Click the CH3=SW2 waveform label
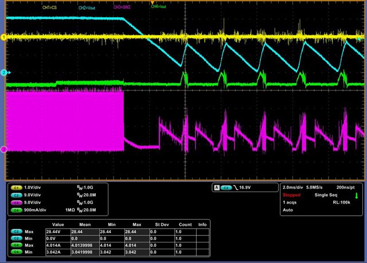 (122, 7)
